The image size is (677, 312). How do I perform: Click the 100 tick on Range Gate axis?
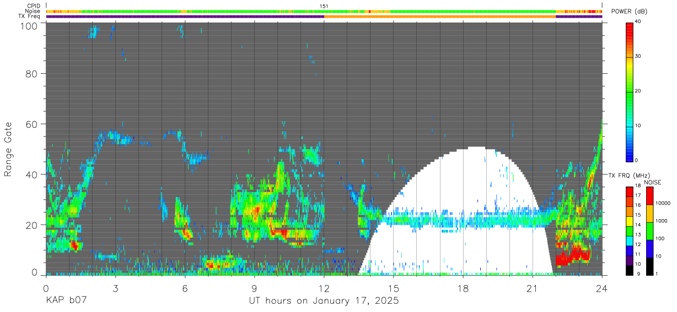click(28, 26)
